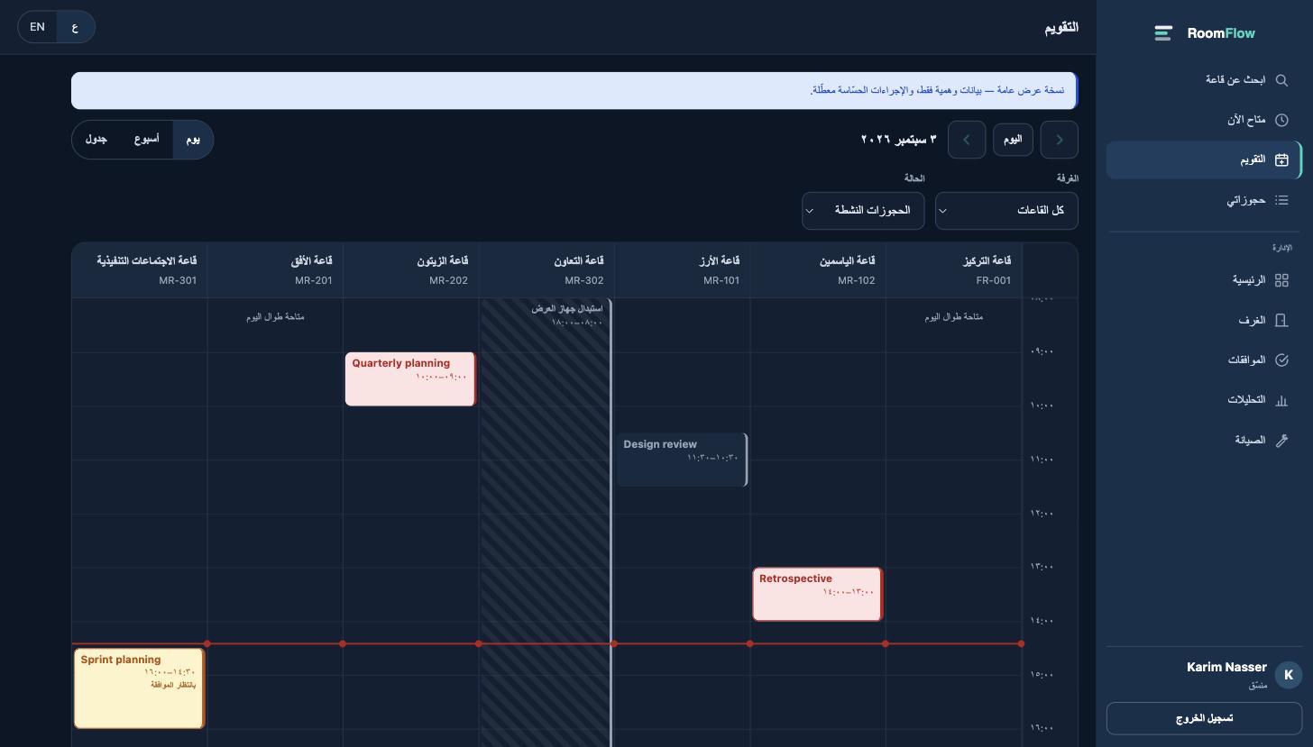Click the wrench icon beside الصيانة
This screenshot has width=1313, height=747.
1281,441
